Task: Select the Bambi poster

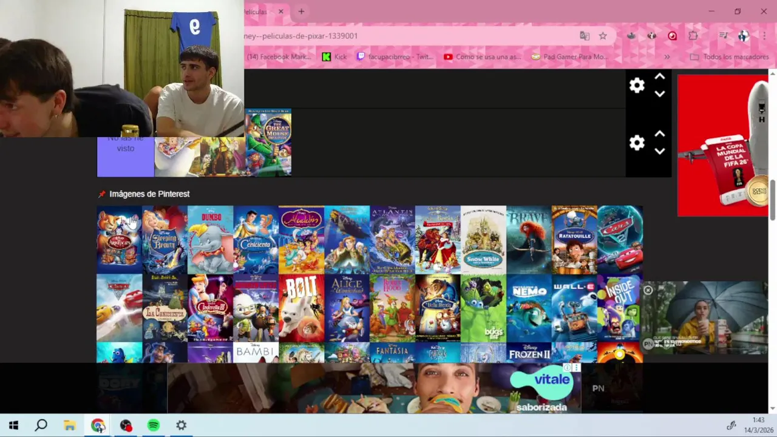Action: (x=256, y=353)
